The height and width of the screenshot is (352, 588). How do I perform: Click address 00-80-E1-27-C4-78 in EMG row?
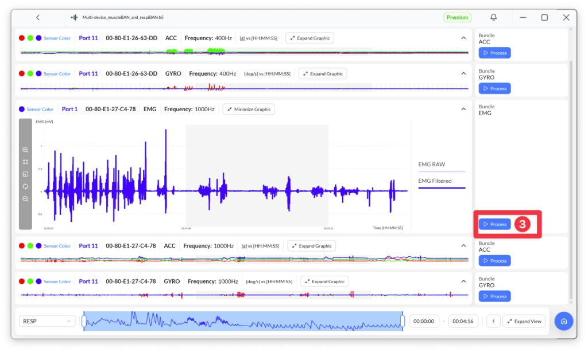point(111,109)
